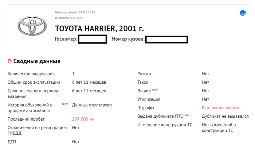Click the Дубликат не выдавался value
Image resolution: width=255 pixels, height=150 pixels.
coord(225,116)
